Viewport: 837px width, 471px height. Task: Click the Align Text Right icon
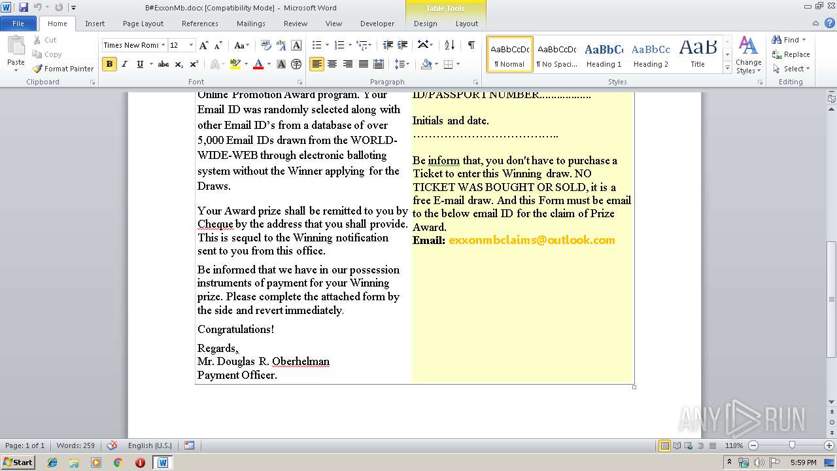coord(348,64)
